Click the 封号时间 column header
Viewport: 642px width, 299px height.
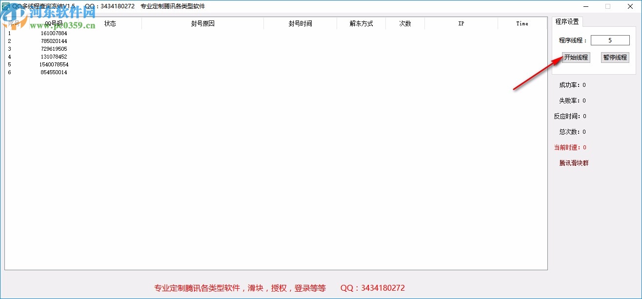[x=300, y=23]
